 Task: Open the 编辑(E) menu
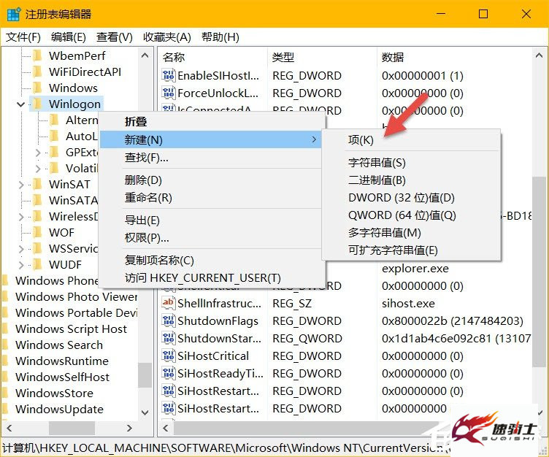pos(68,37)
